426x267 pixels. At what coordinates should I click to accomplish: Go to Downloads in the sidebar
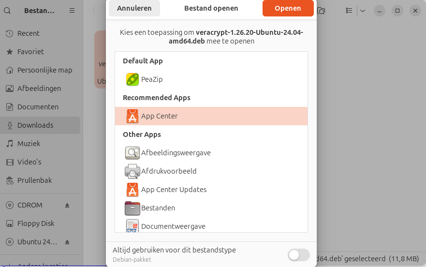click(35, 125)
